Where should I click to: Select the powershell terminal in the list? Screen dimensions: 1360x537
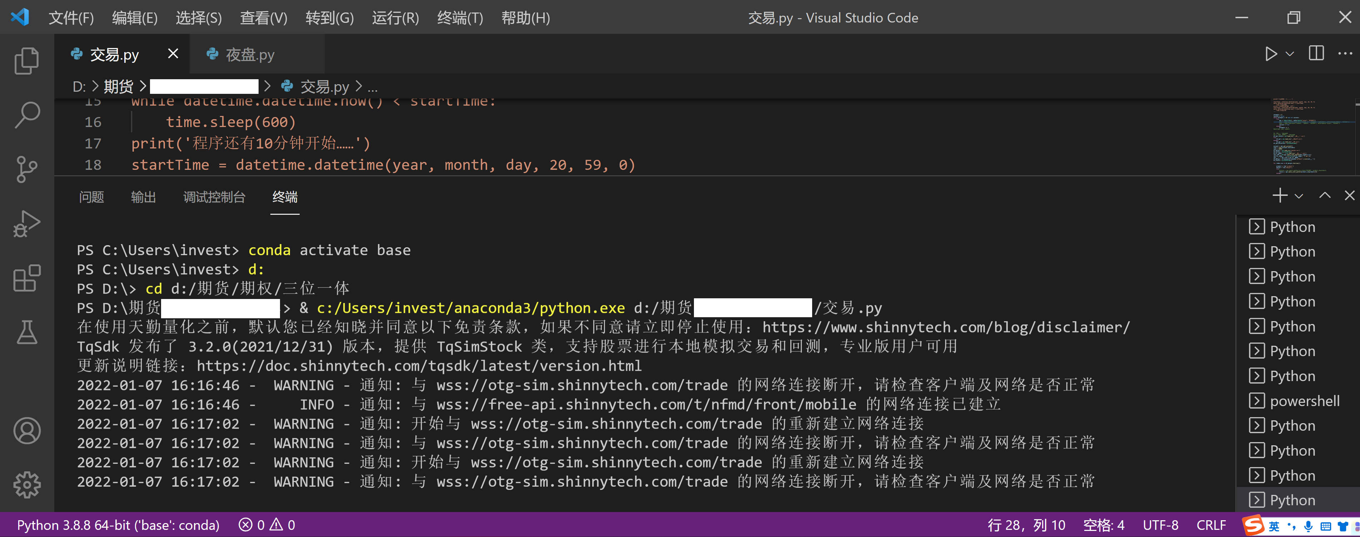click(1298, 401)
